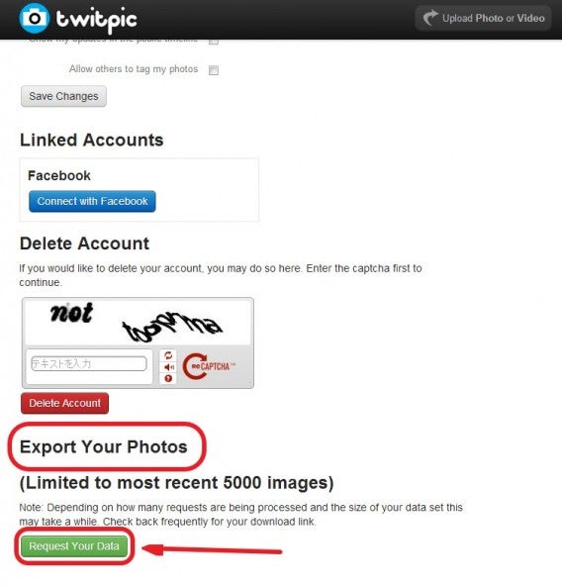Click the Allow others to tag label text
562x587 pixels.
(x=134, y=69)
